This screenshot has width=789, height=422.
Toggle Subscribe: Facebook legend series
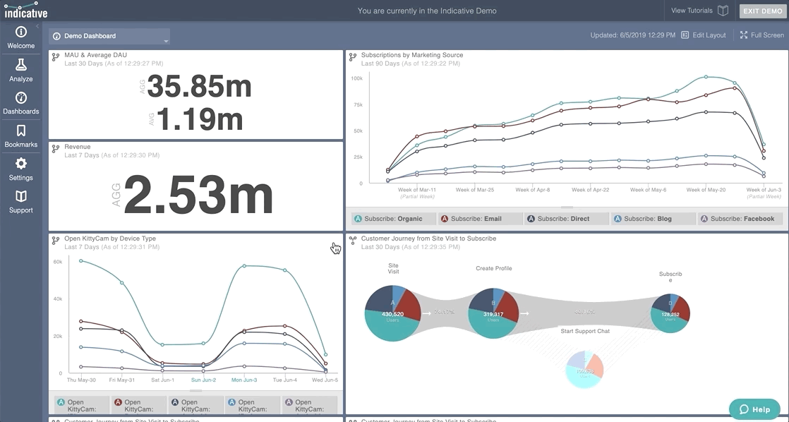[x=740, y=219]
